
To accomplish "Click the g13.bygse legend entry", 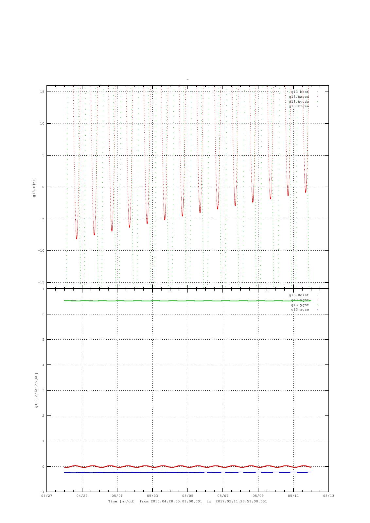I will pyautogui.click(x=299, y=102).
